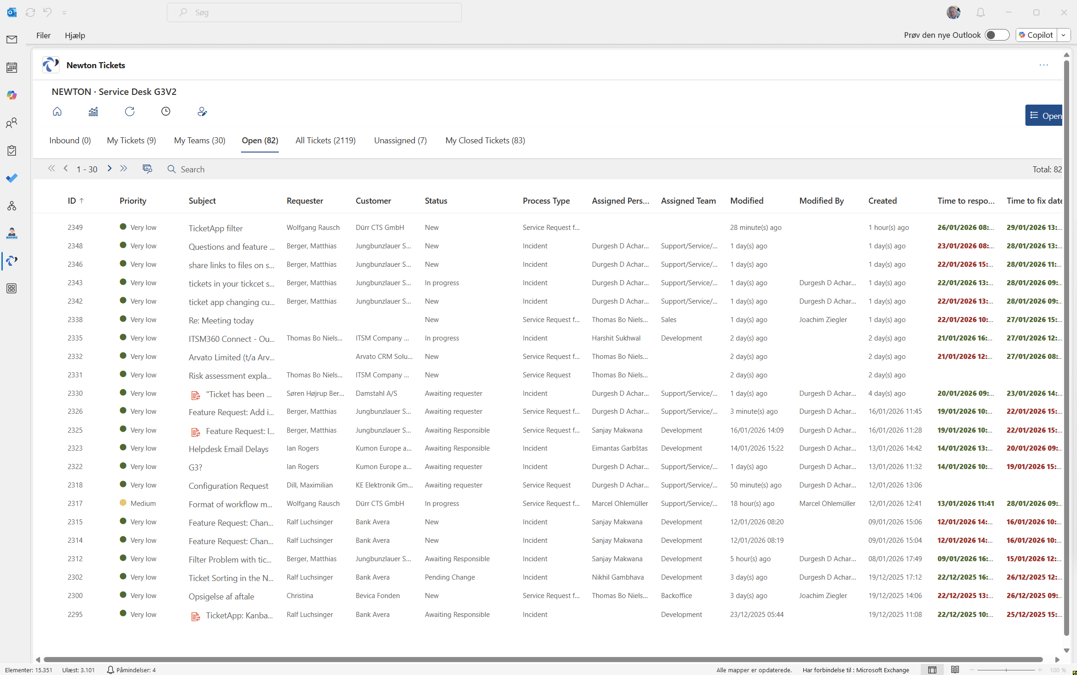Image resolution: width=1077 pixels, height=675 pixels.
Task: Open the Calendar icon in left sidebar
Action: tap(12, 68)
